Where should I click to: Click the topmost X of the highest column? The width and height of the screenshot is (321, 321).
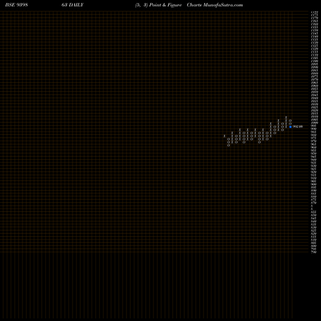pos(286,117)
